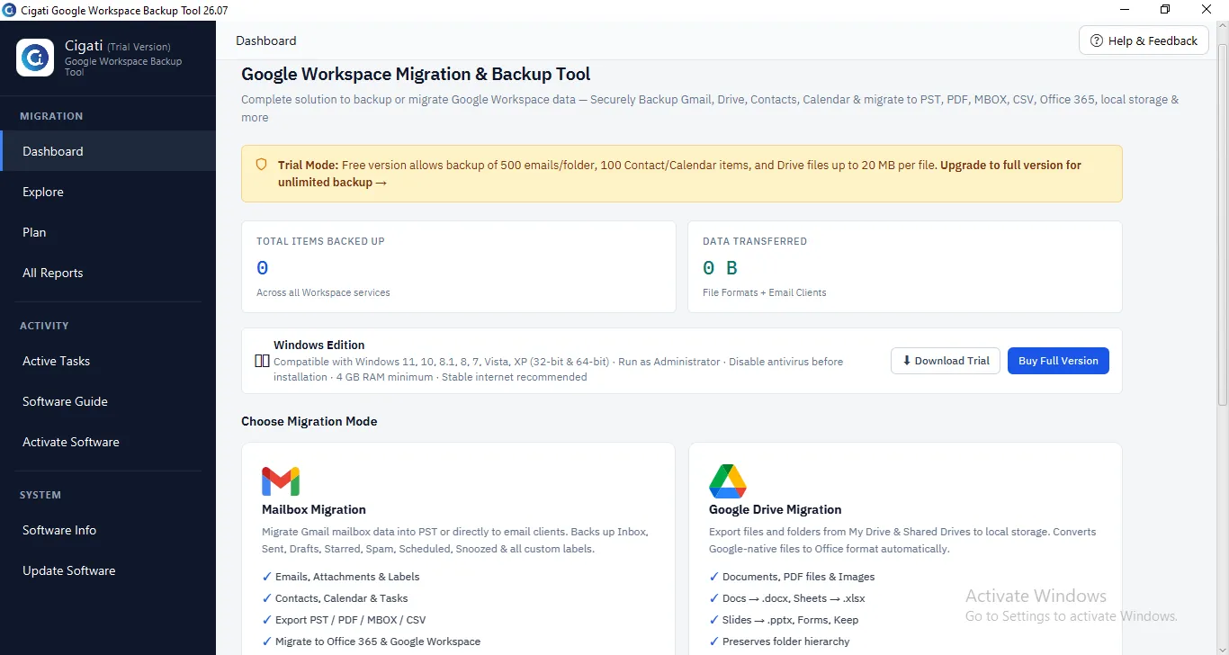Choose Update Software
The height and width of the screenshot is (655, 1229).
pyautogui.click(x=108, y=570)
